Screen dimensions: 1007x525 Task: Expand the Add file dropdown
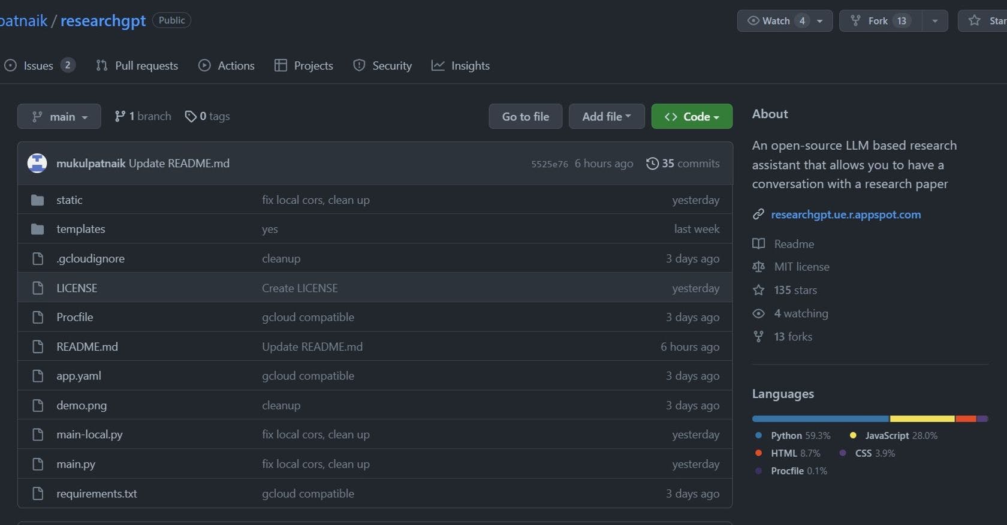606,116
